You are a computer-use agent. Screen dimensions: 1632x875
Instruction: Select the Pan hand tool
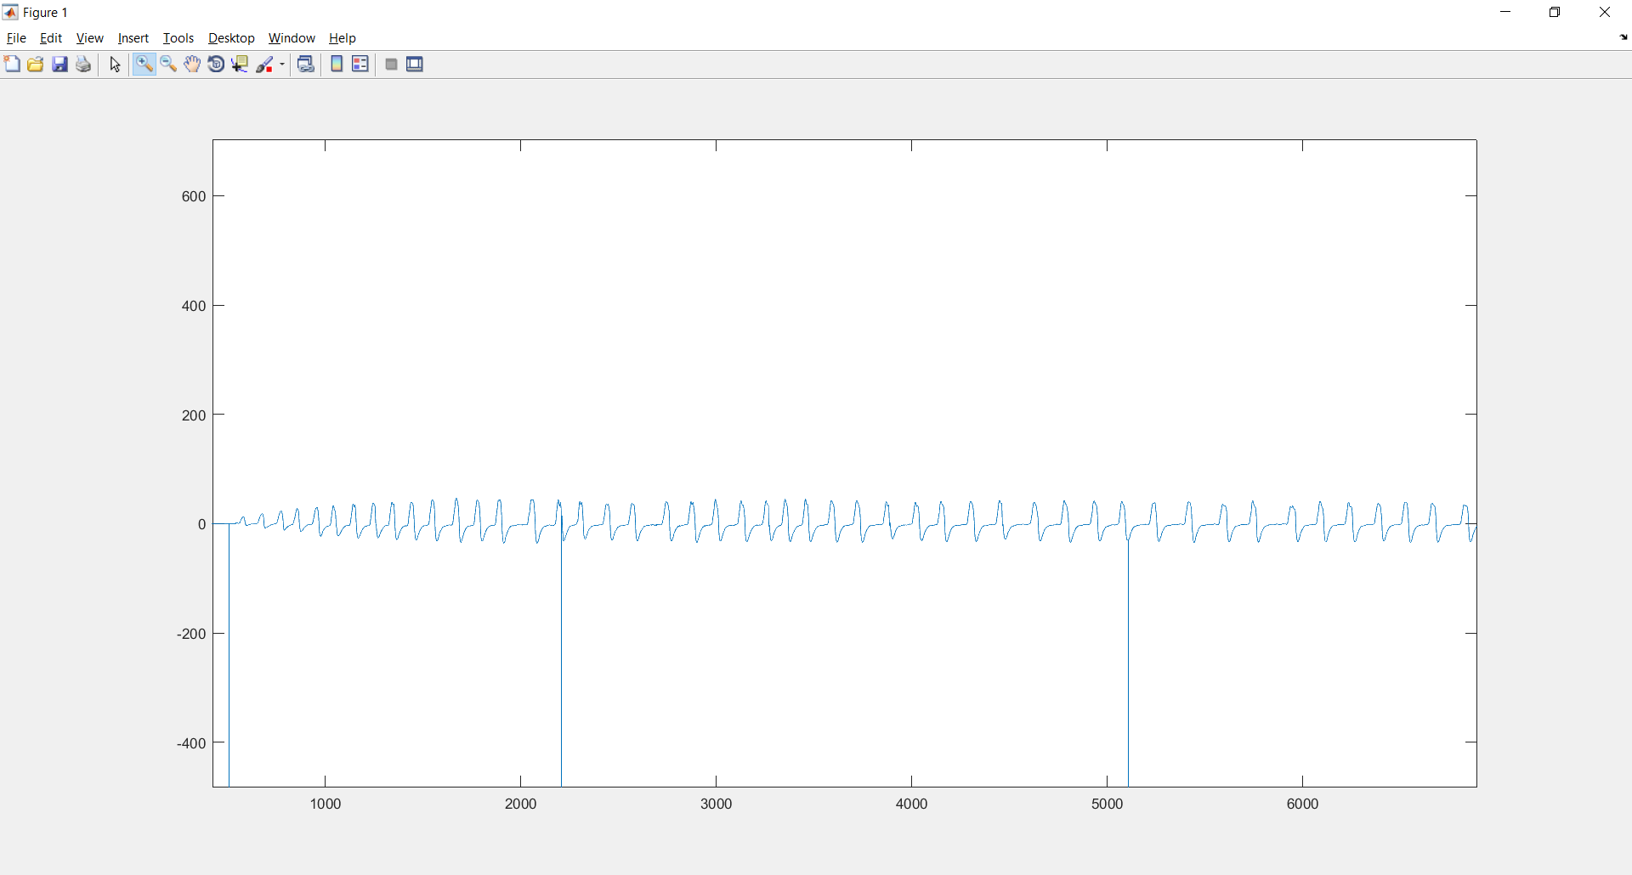point(192,65)
